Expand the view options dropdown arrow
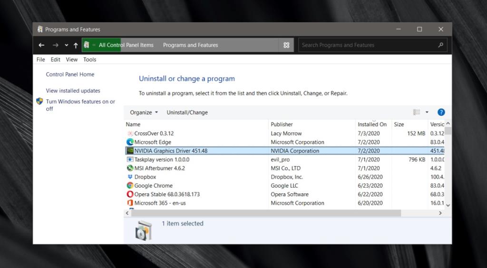The image size is (487, 268). (x=427, y=112)
